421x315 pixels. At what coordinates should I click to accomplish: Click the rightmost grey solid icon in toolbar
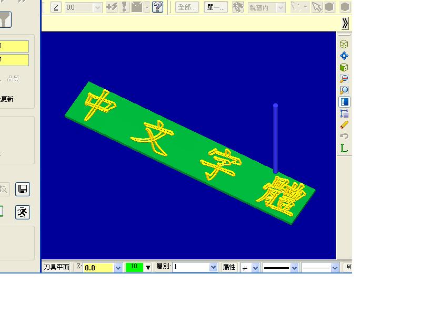pyautogui.click(x=345, y=7)
